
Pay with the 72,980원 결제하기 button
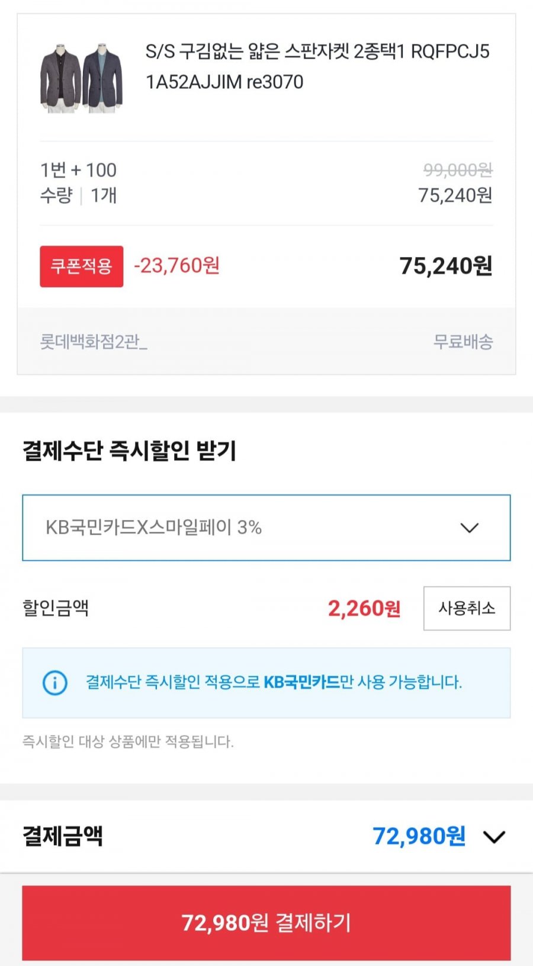pyautogui.click(x=266, y=923)
